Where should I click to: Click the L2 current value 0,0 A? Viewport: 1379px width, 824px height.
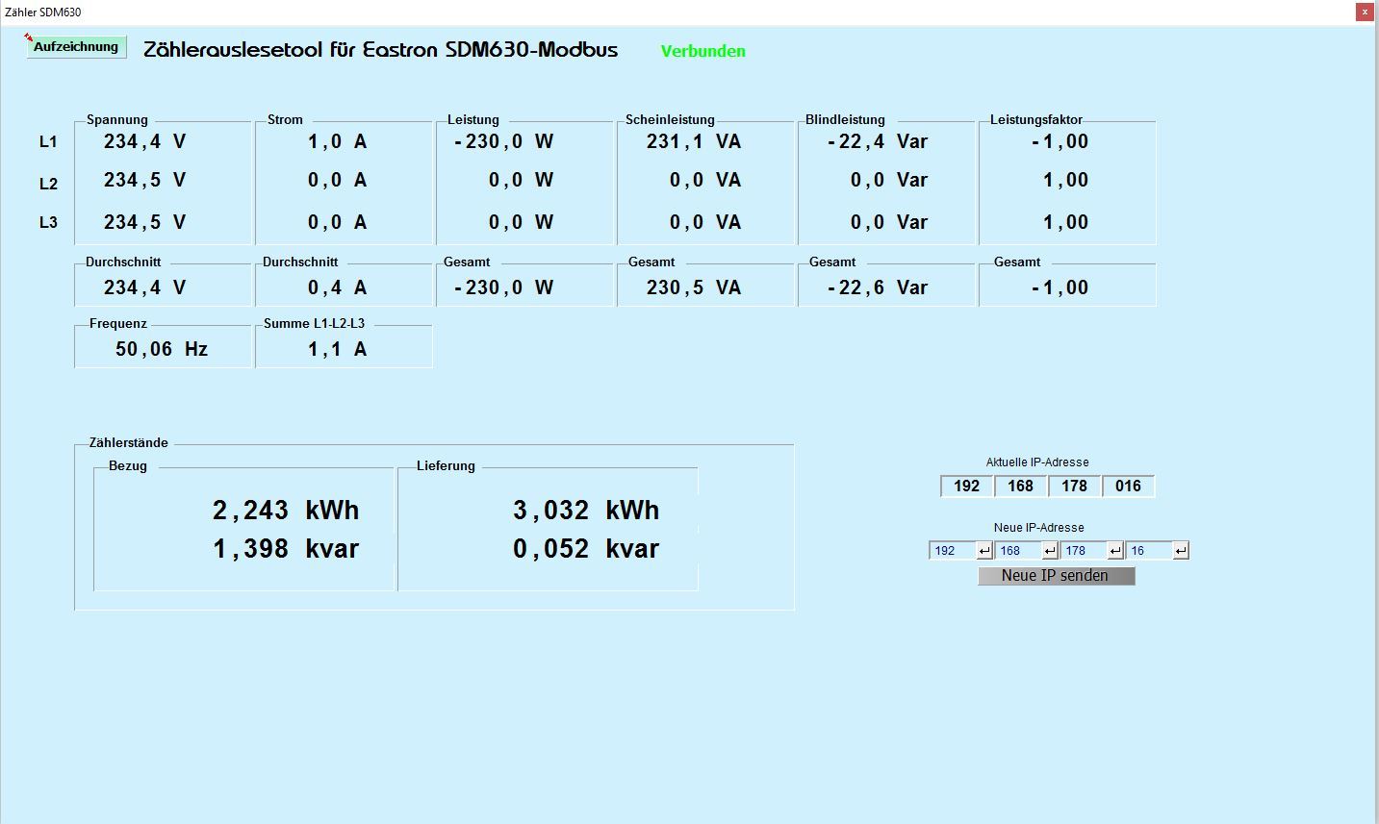(x=338, y=180)
